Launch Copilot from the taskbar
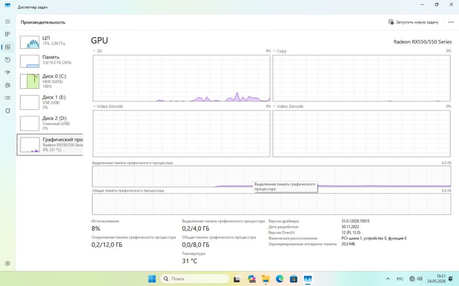 pyautogui.click(x=252, y=279)
